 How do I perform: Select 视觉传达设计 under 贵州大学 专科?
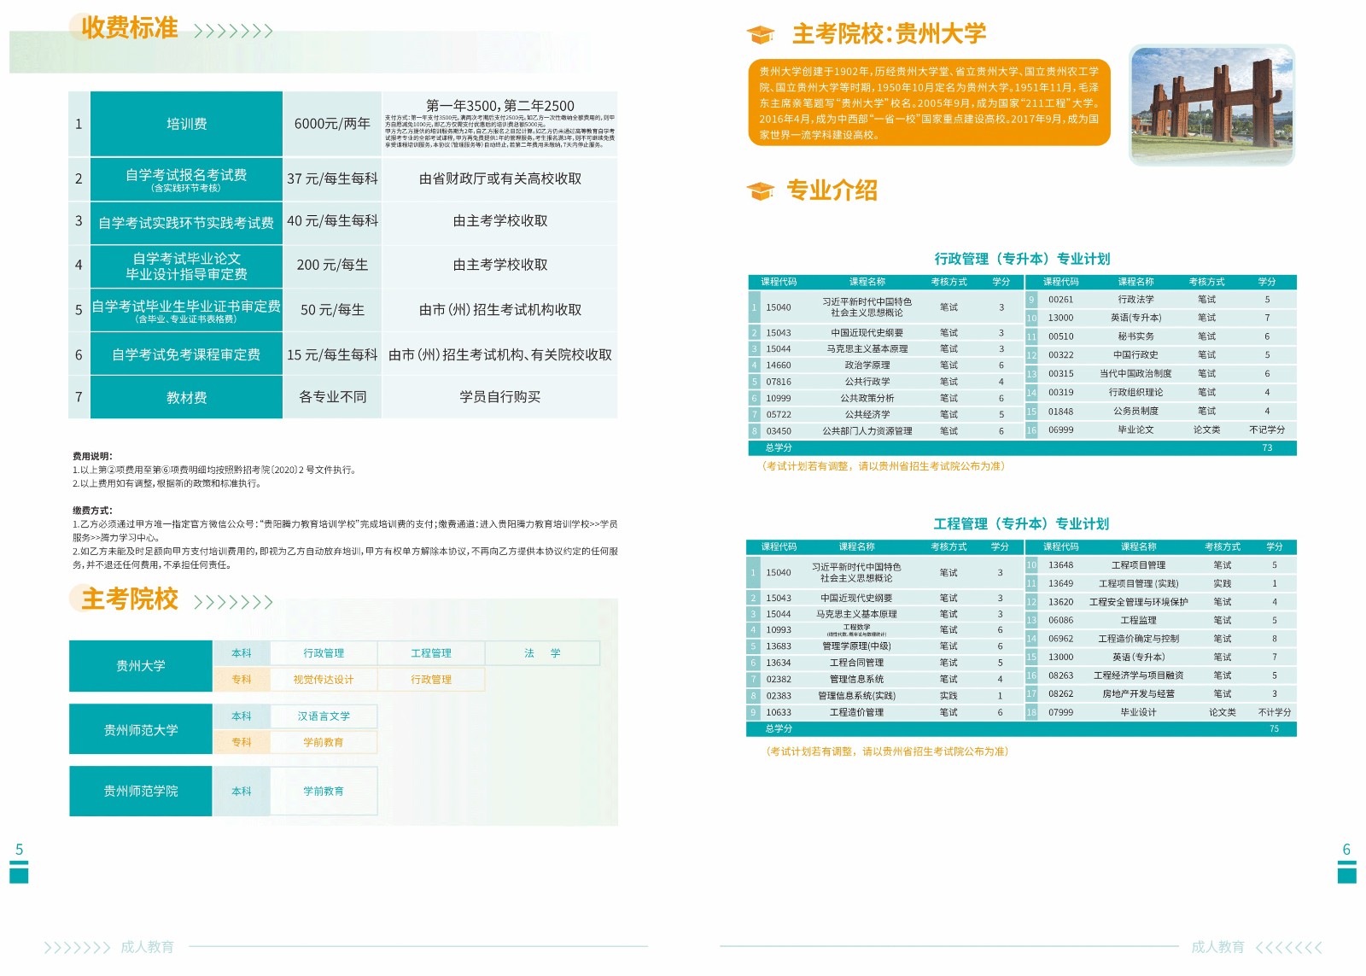[324, 680]
